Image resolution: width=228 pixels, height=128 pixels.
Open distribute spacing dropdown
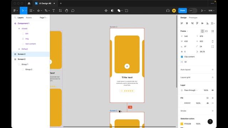pyautogui.click(x=213, y=23)
